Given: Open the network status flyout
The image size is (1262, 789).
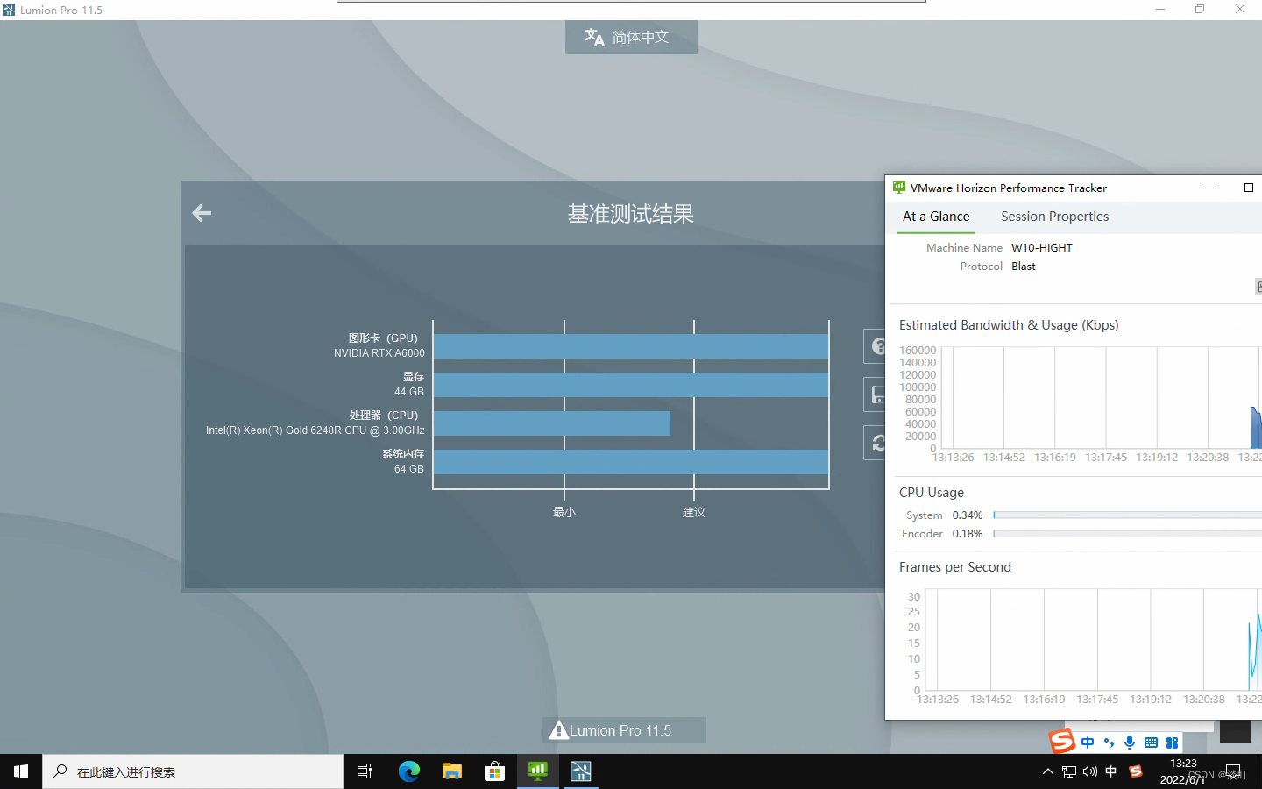Looking at the screenshot, I should point(1069,772).
